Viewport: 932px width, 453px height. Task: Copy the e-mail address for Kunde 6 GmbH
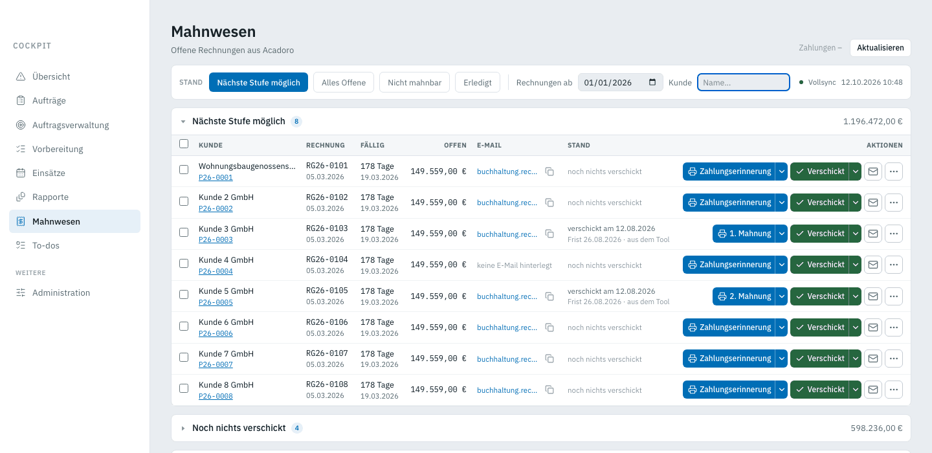549,327
